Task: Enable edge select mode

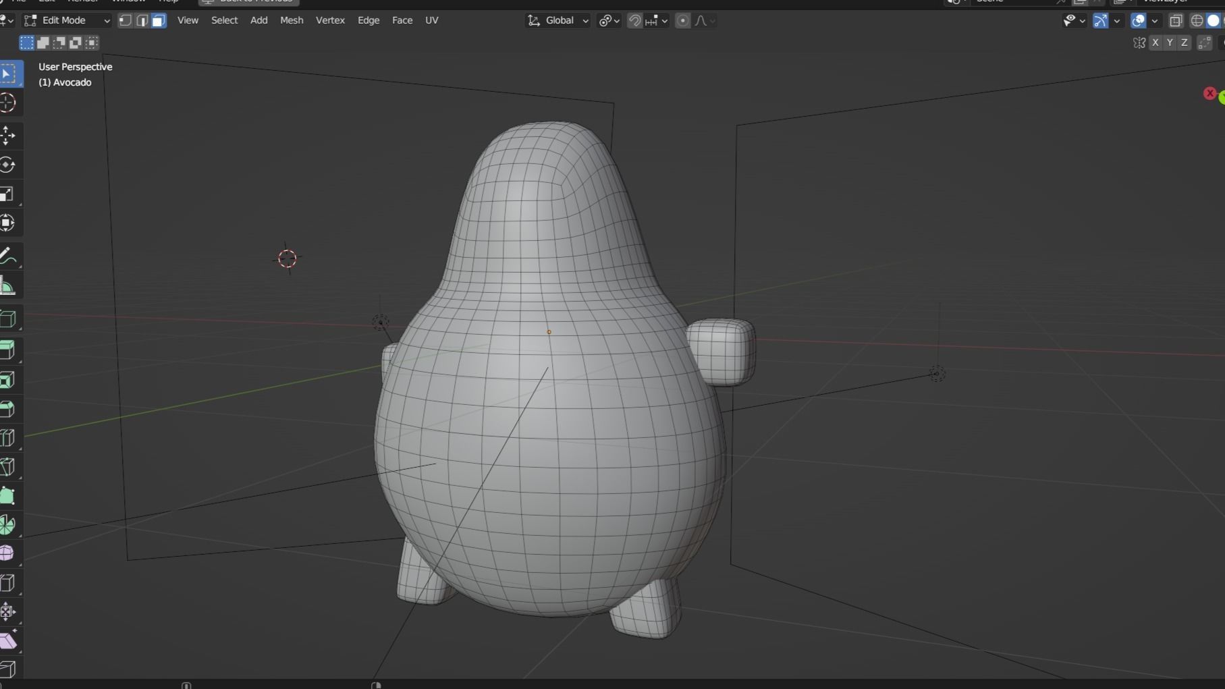Action: [x=142, y=20]
